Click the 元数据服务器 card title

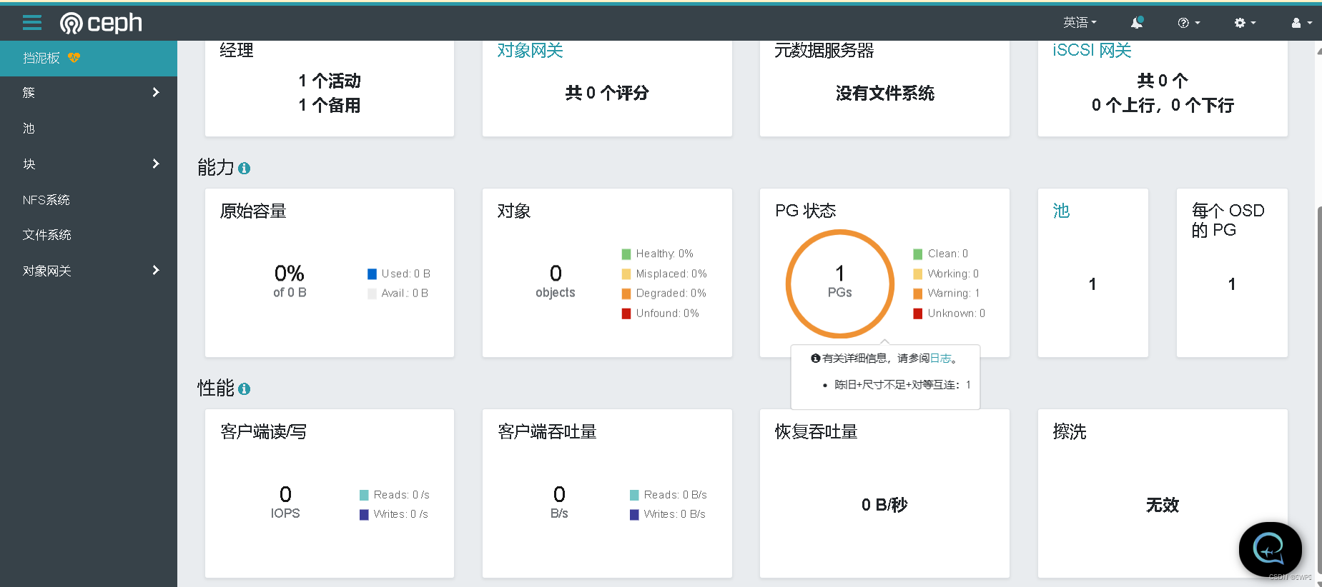click(824, 50)
